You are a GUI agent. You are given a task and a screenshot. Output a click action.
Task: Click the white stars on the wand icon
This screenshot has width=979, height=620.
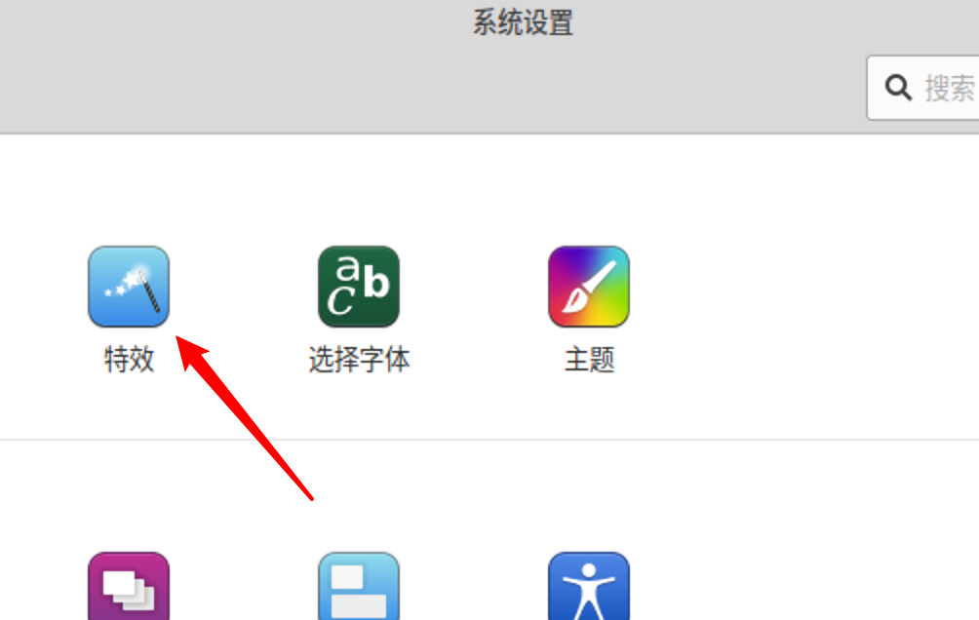124,283
